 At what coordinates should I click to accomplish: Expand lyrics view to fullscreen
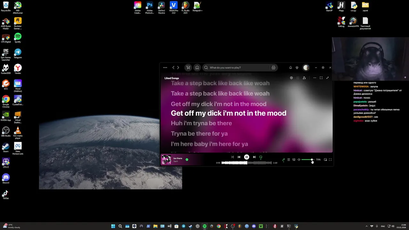(321, 78)
